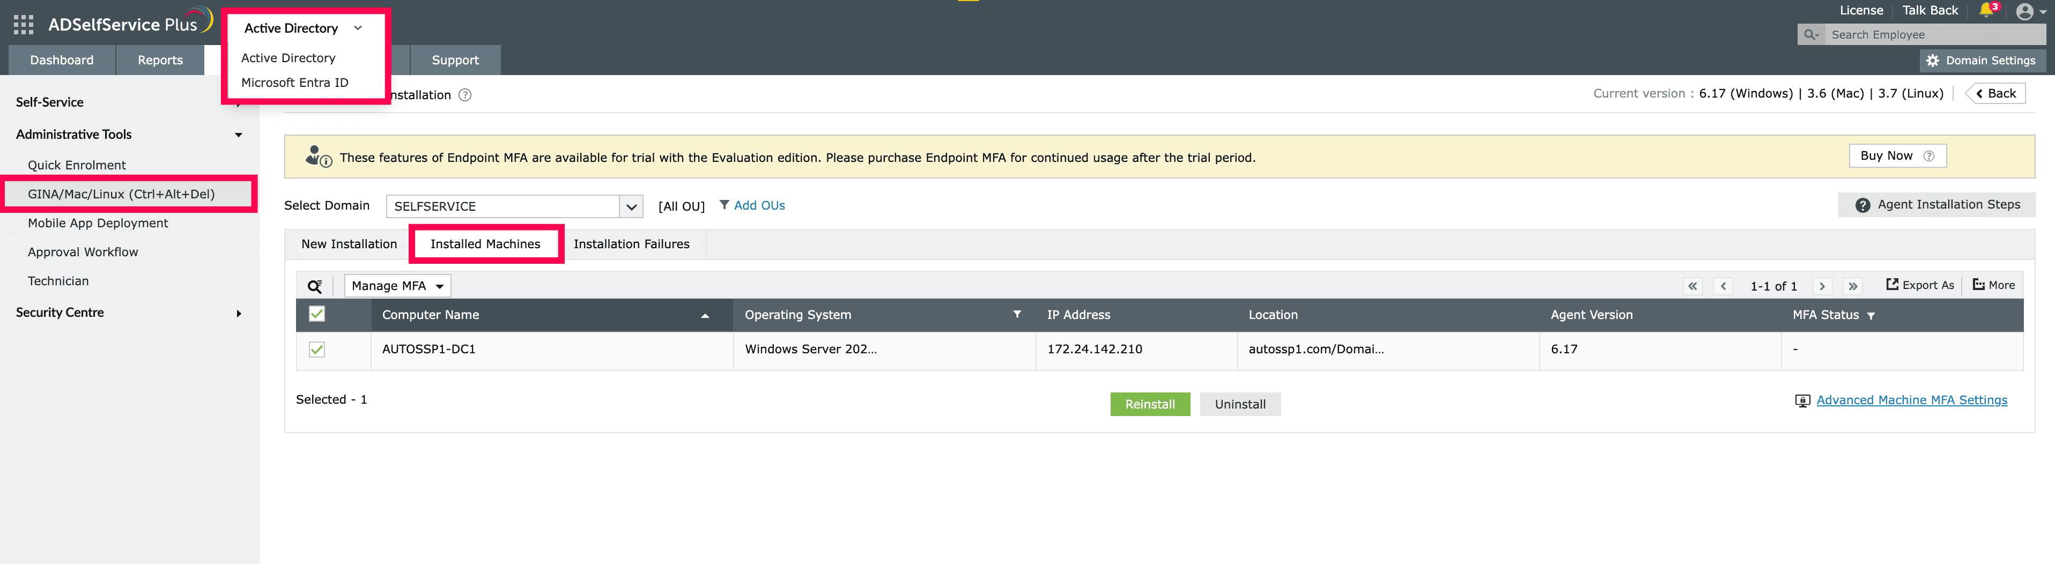Screen dimensions: 2055x564
Task: Open the Manage MFA dropdown
Action: click(x=397, y=286)
